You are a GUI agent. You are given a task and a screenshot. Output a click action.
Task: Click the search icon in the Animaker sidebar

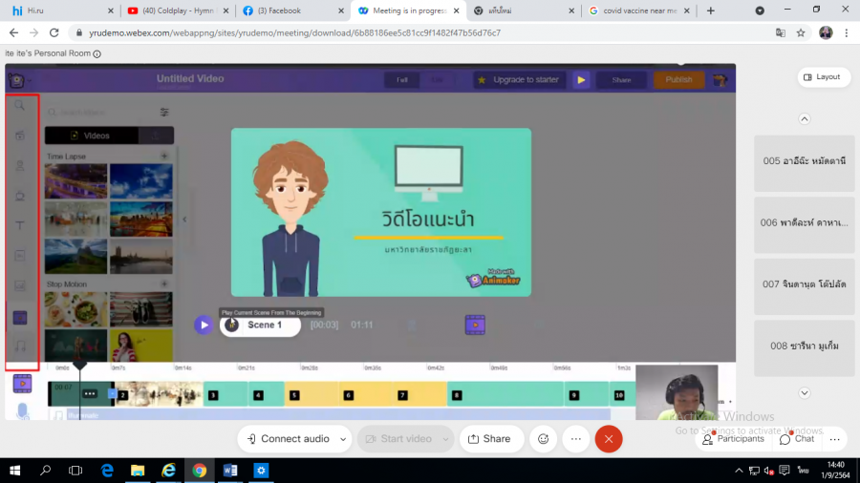coord(20,105)
